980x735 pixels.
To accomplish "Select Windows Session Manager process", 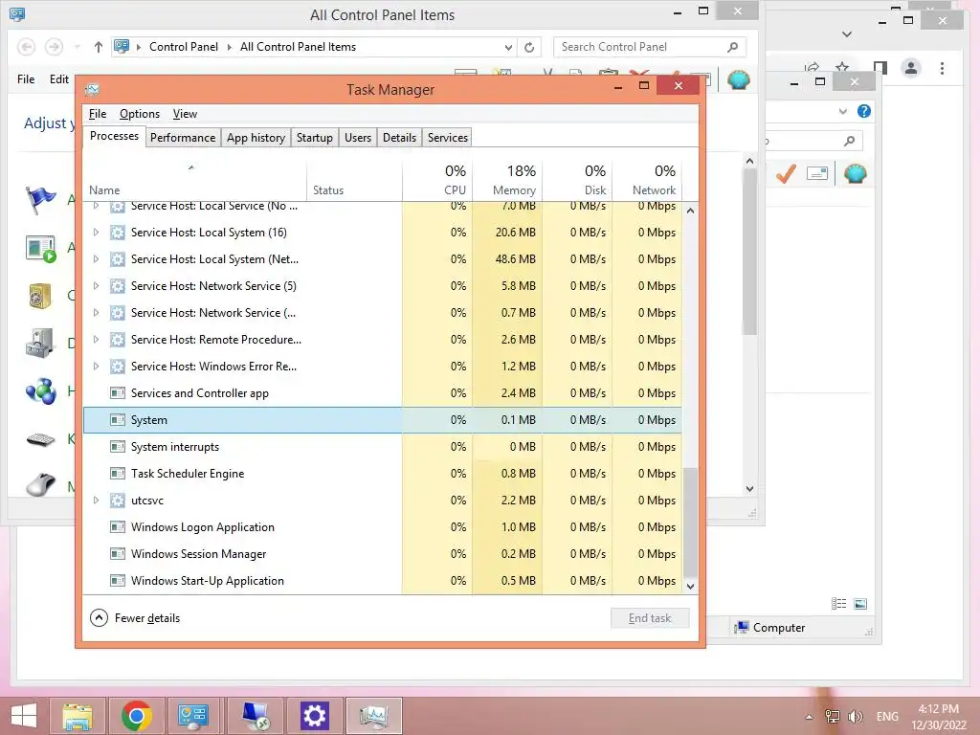I will (383, 554).
